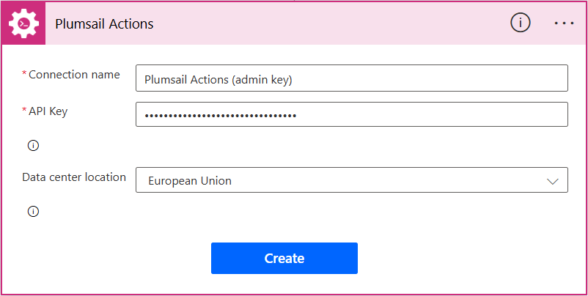Open the three-dot more options menu
Viewport: 588px width, 296px height.
point(564,23)
